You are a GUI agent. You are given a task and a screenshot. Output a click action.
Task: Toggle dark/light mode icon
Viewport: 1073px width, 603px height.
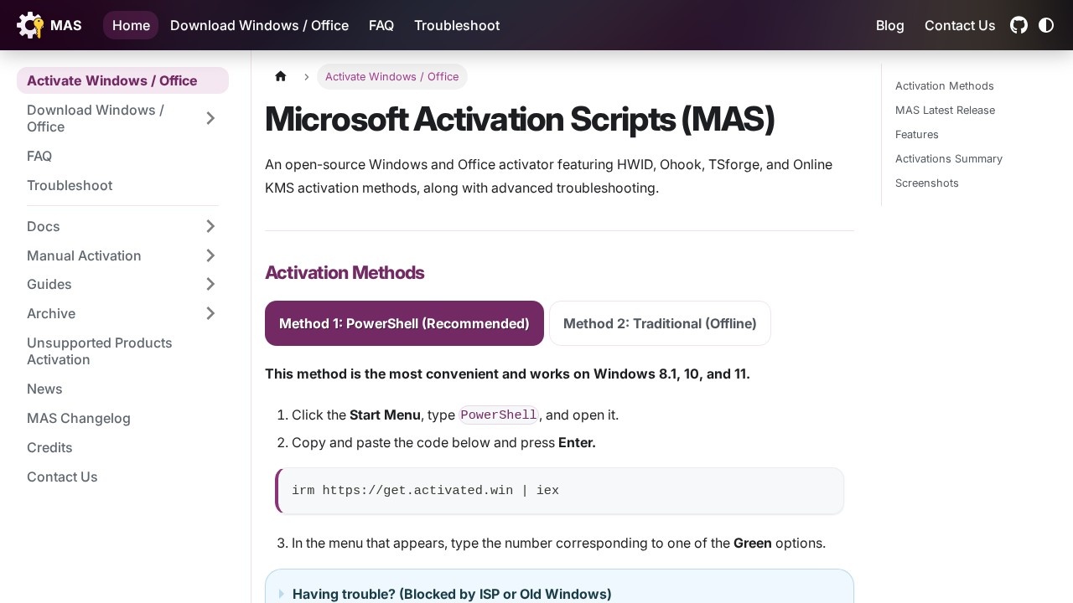pyautogui.click(x=1046, y=25)
